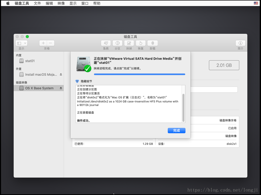Eject the OS X Base System image

coord(61,88)
